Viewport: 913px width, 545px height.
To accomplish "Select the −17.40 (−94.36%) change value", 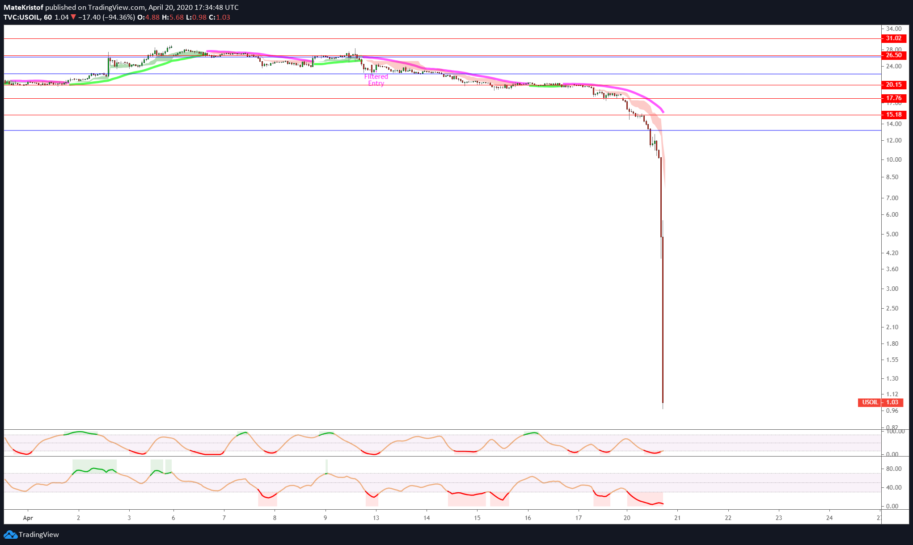I will [x=106, y=17].
